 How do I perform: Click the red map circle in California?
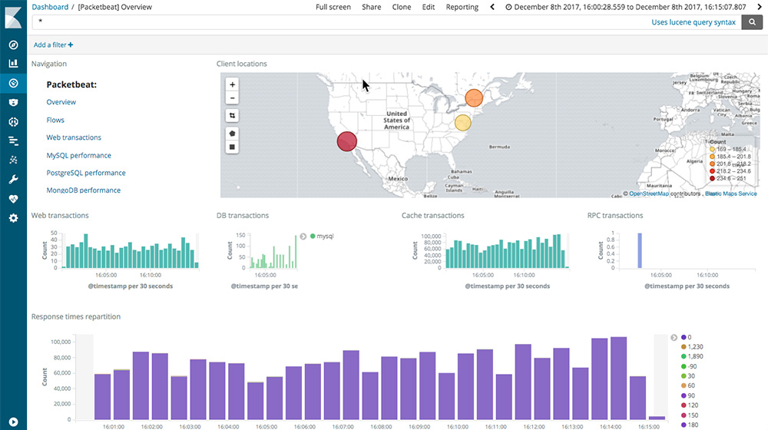[x=347, y=141]
